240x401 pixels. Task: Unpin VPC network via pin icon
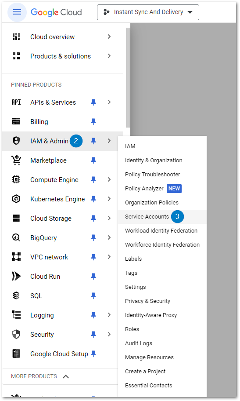tap(93, 257)
